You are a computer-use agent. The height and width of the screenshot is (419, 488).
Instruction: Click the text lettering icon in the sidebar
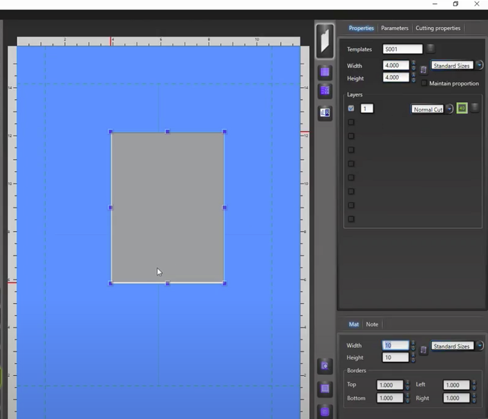(x=325, y=112)
